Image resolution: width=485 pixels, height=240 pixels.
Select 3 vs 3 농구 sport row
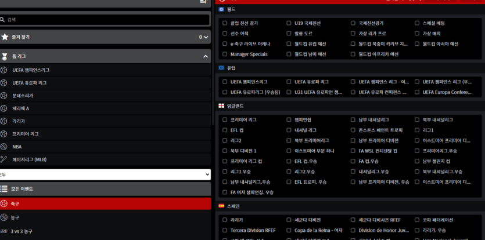coord(105,231)
